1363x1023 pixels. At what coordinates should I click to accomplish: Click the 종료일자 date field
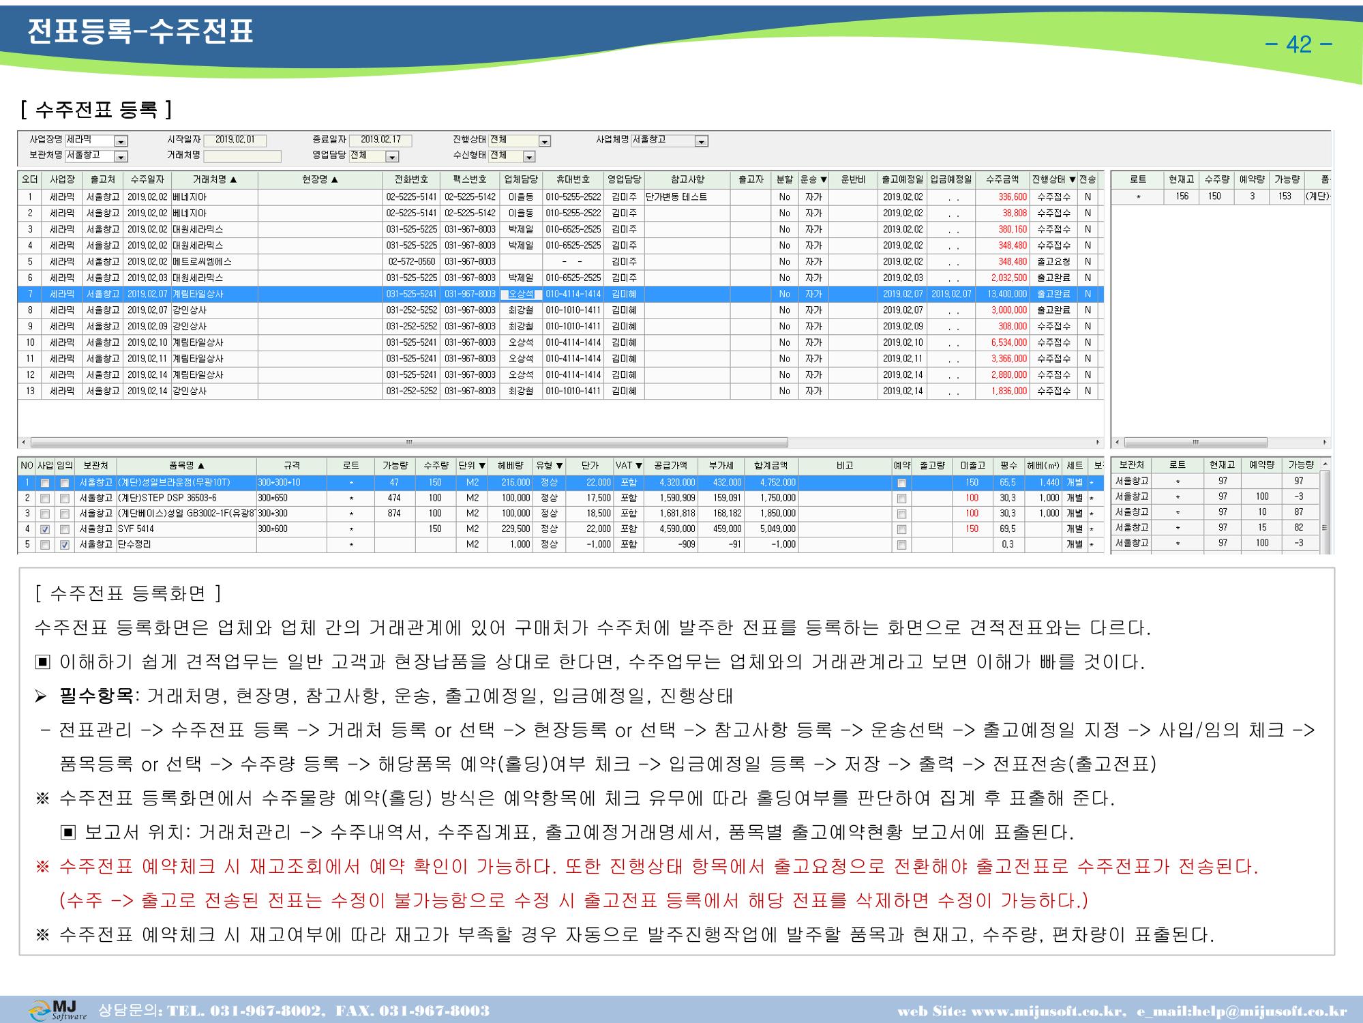pos(380,140)
